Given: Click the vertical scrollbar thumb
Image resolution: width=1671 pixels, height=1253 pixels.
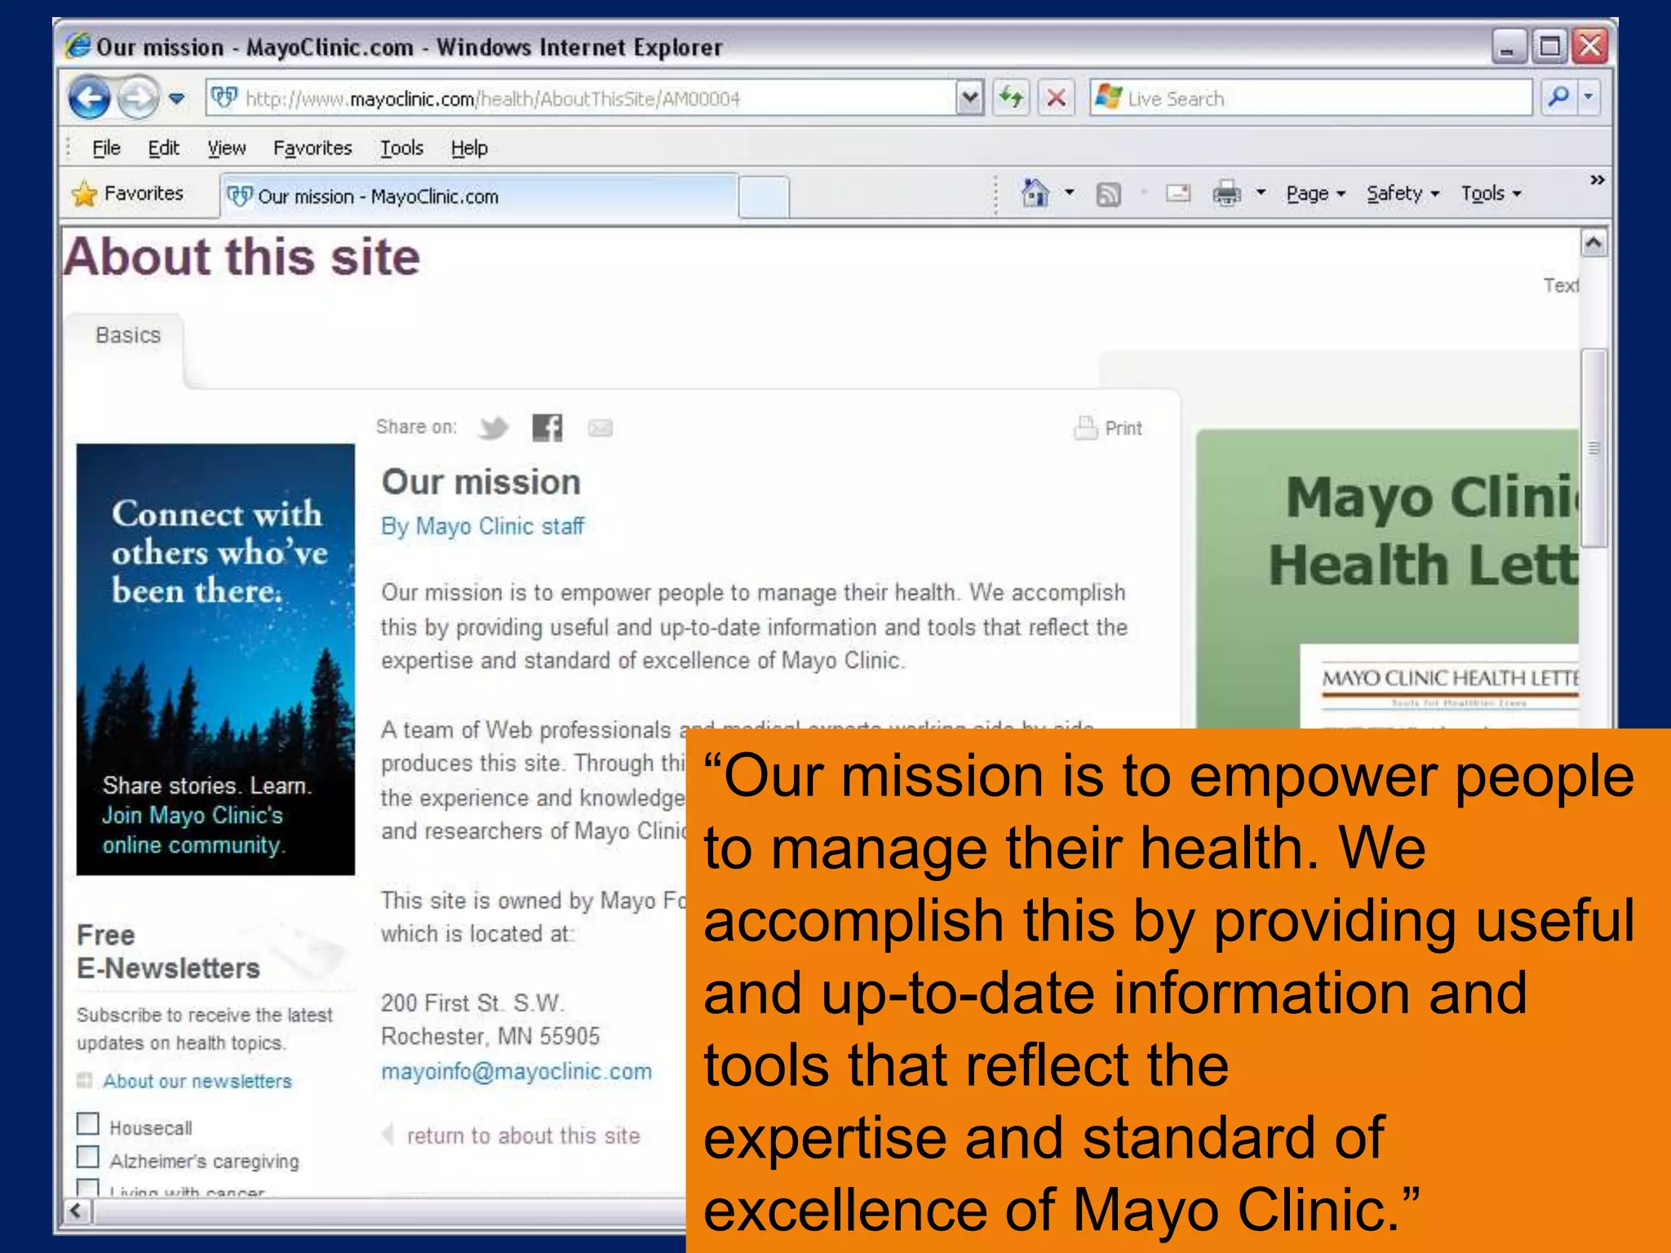Looking at the screenshot, I should click(x=1593, y=447).
